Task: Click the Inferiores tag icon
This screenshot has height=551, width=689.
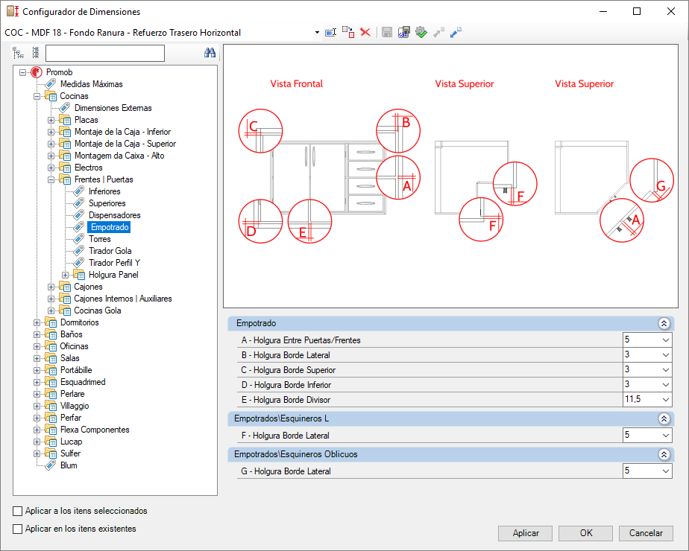Action: coord(79,191)
